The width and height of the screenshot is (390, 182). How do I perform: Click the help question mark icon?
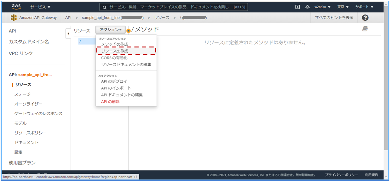coord(365,18)
